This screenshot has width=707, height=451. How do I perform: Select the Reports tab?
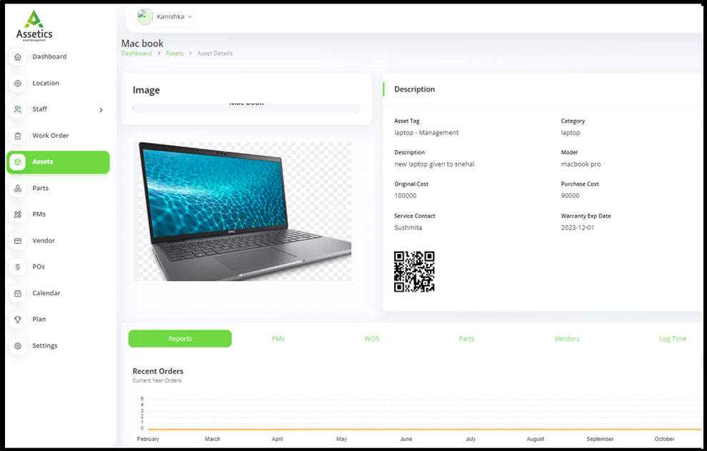[180, 339]
